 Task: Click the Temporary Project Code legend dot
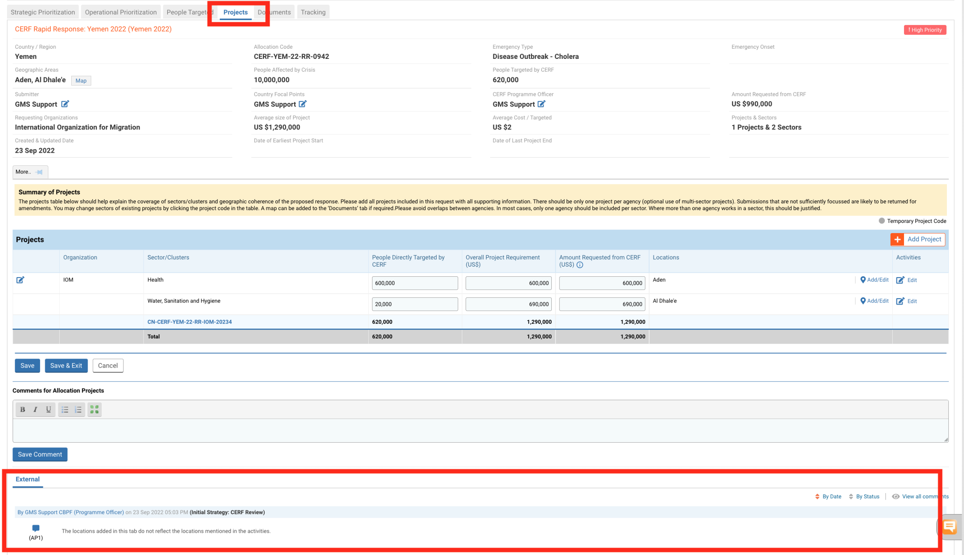click(881, 221)
